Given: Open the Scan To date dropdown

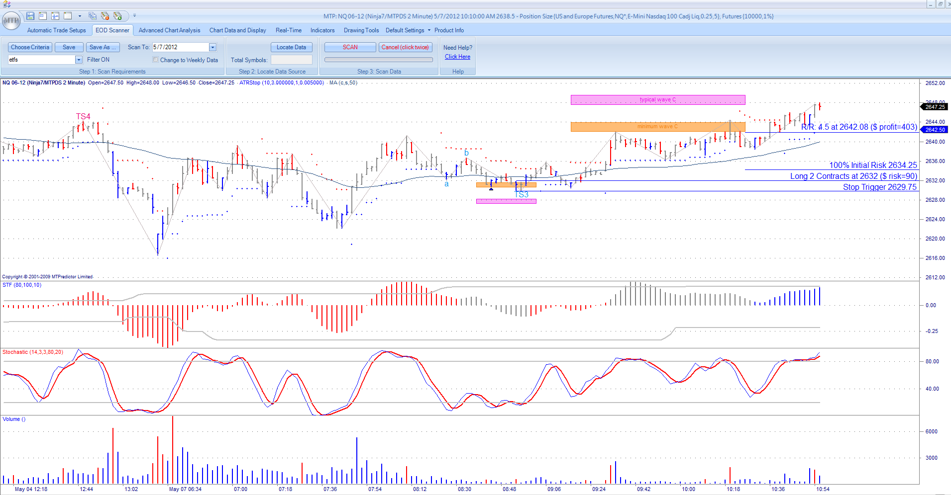Looking at the screenshot, I should 212,47.
